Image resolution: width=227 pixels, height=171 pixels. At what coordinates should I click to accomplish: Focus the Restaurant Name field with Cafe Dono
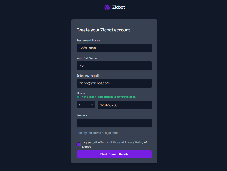pyautogui.click(x=114, y=48)
